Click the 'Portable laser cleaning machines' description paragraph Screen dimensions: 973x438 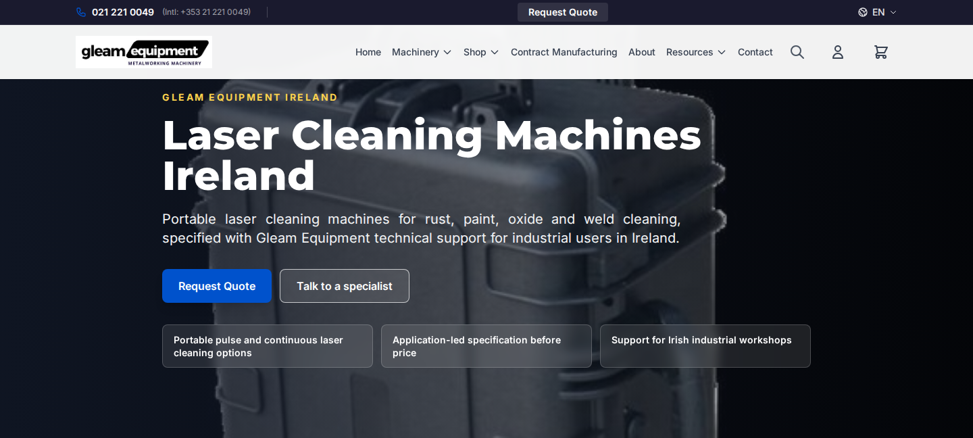[x=422, y=228]
